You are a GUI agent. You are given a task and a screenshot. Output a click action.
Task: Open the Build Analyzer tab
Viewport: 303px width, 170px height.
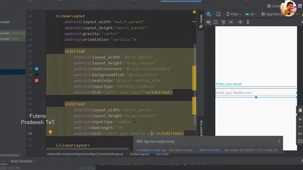[21, 161]
